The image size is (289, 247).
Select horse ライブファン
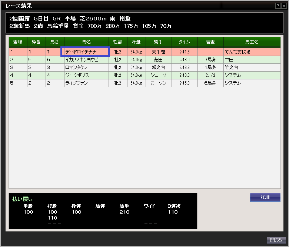86,83
